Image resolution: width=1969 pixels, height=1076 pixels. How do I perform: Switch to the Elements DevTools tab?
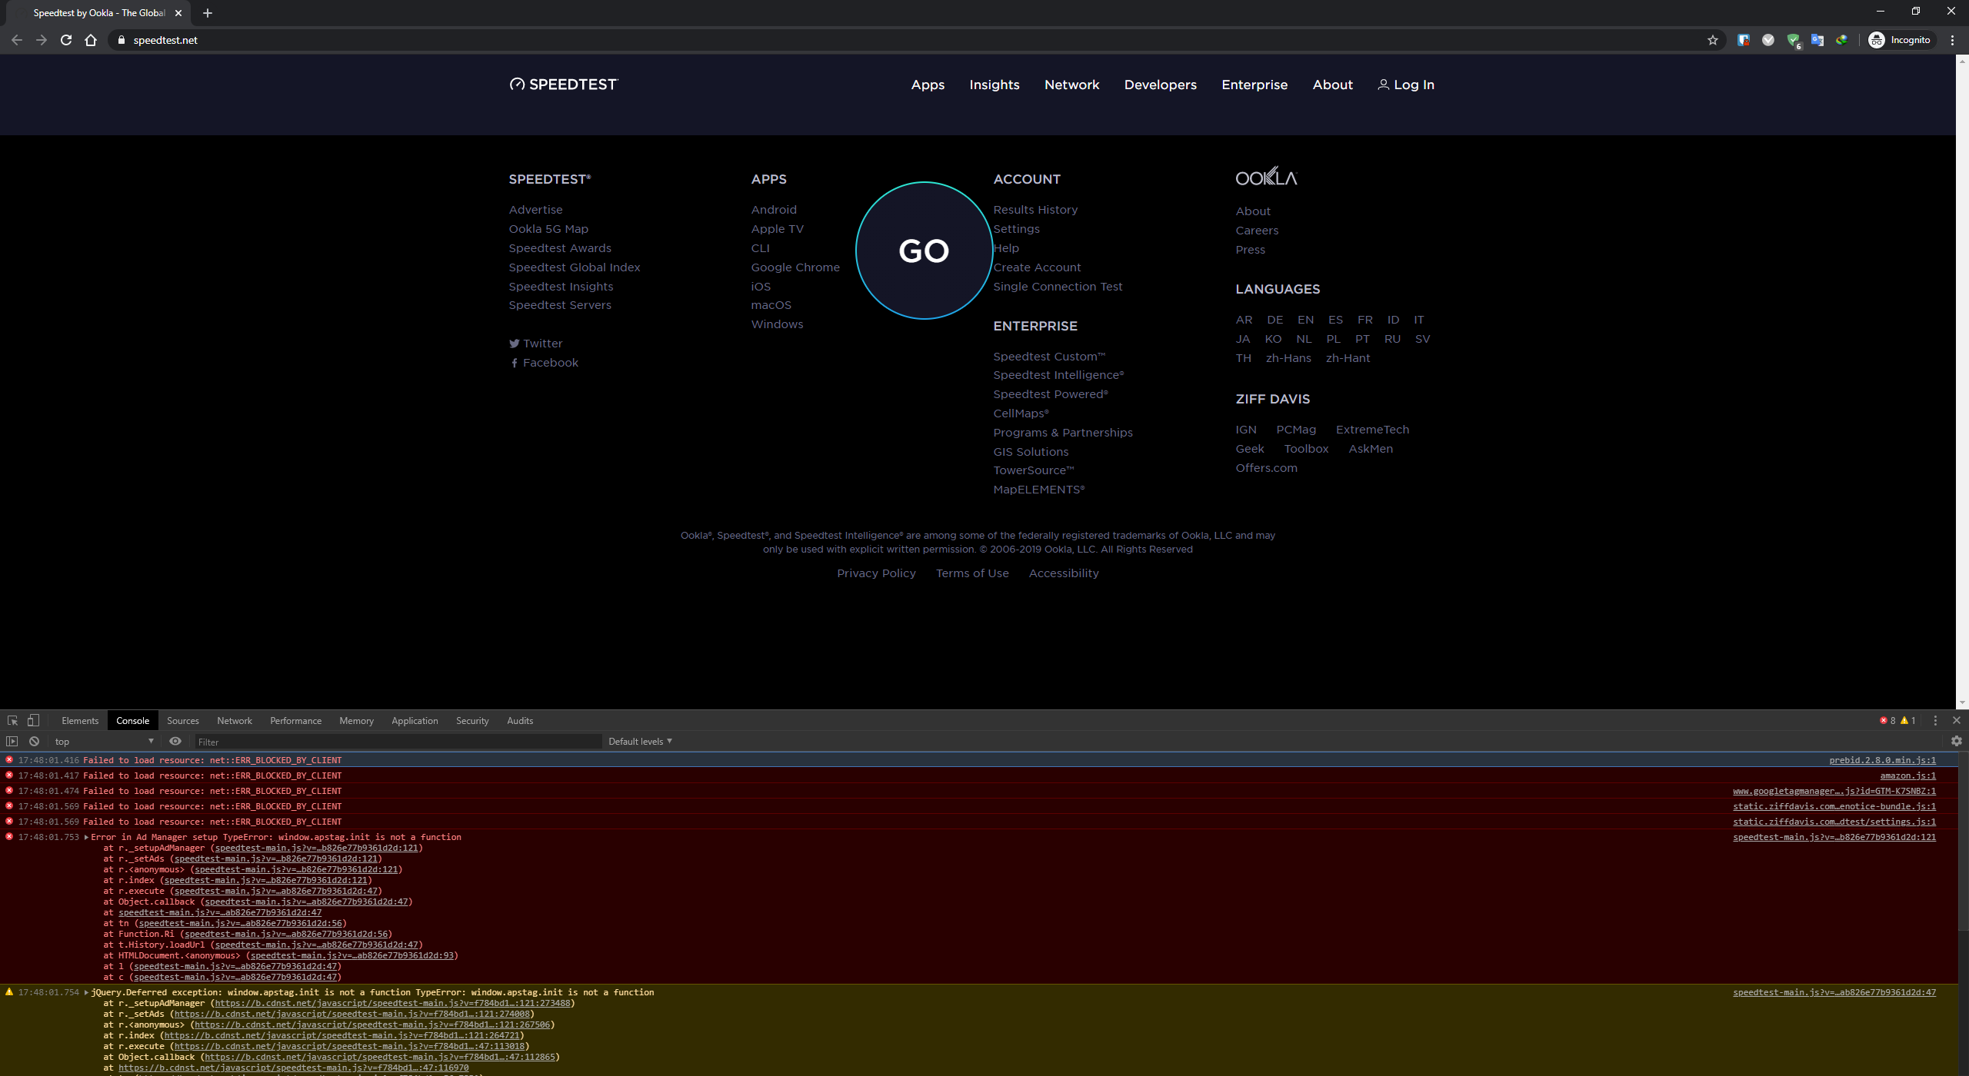tap(80, 720)
